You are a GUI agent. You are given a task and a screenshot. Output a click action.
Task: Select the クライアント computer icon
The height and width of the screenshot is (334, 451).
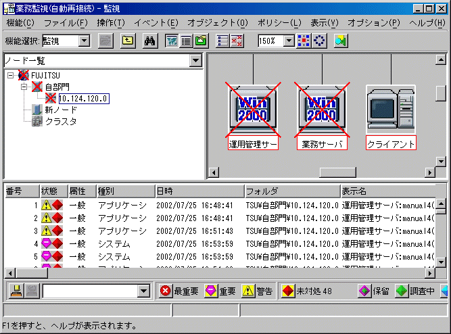[x=391, y=110]
